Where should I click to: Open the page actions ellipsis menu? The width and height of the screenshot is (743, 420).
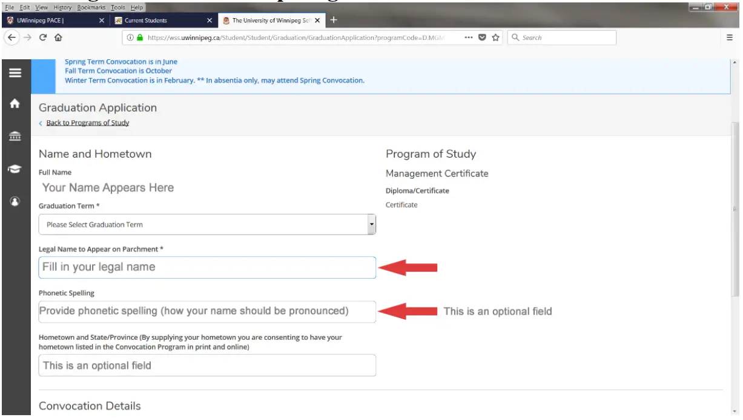468,37
